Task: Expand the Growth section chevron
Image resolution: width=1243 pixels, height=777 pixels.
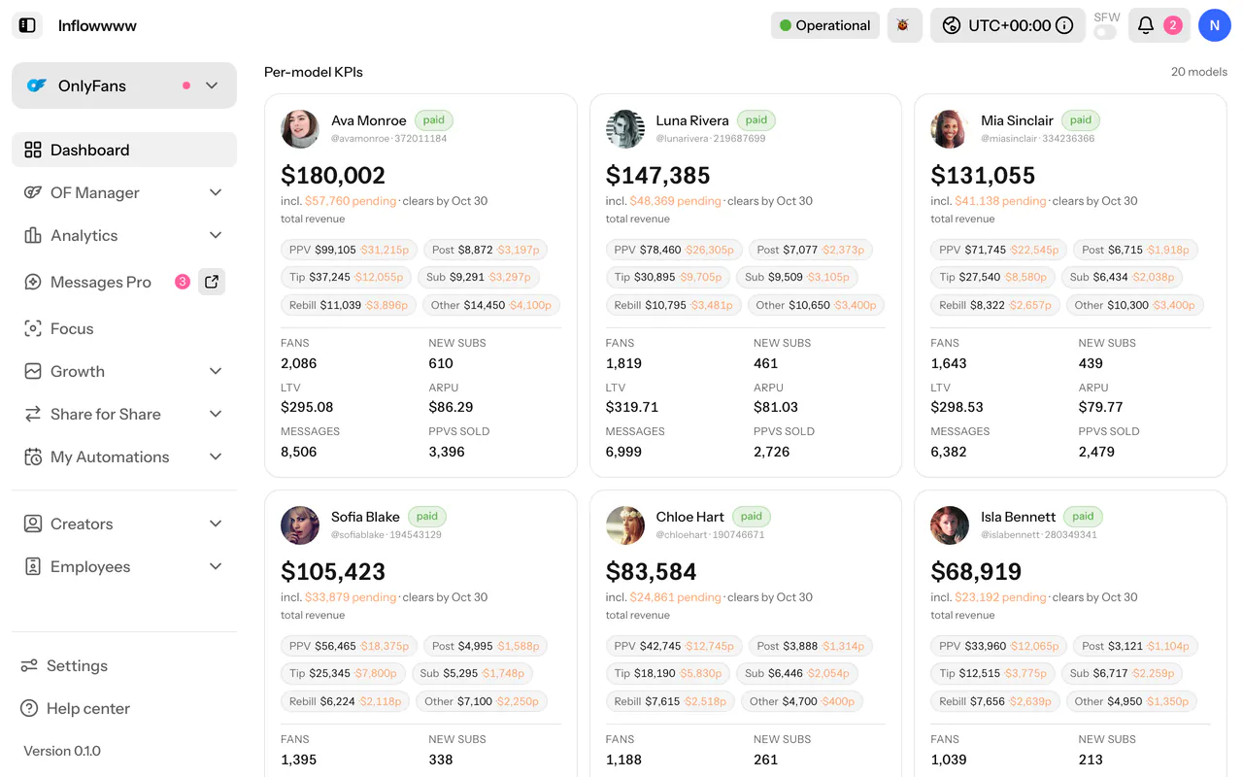Action: [x=216, y=371]
